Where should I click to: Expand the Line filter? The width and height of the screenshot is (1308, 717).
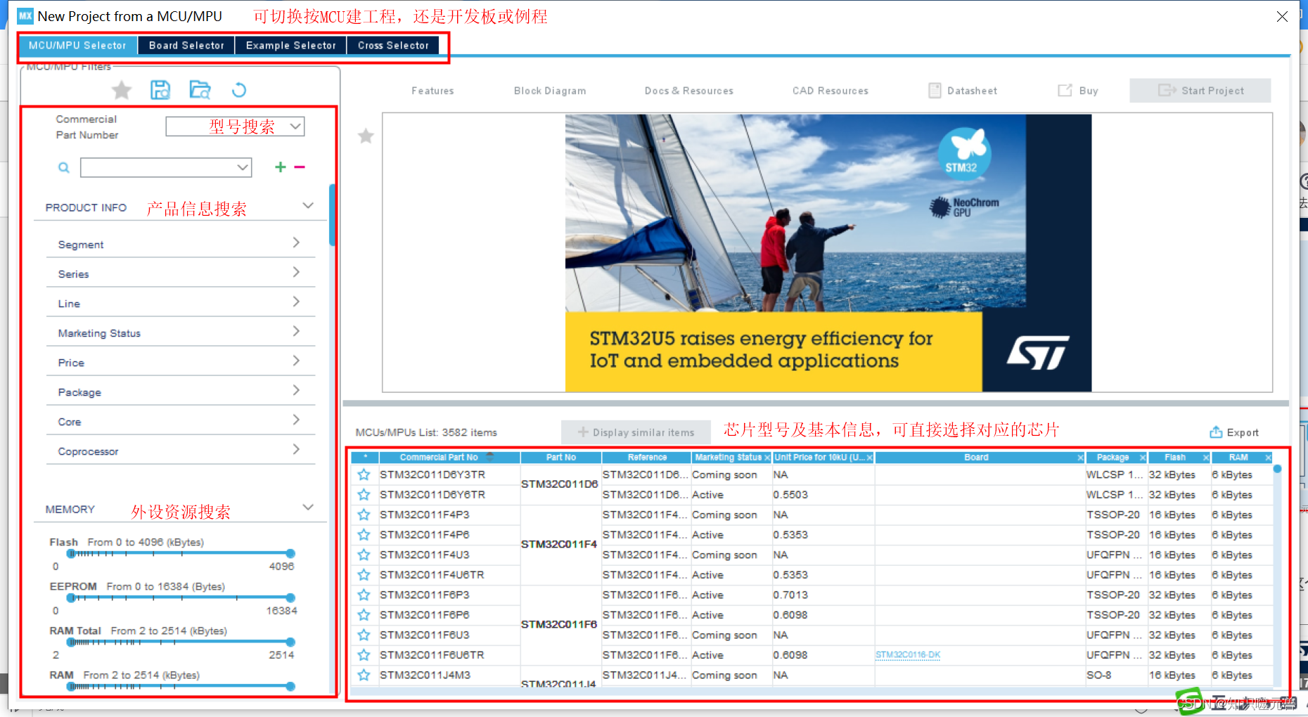tap(296, 302)
